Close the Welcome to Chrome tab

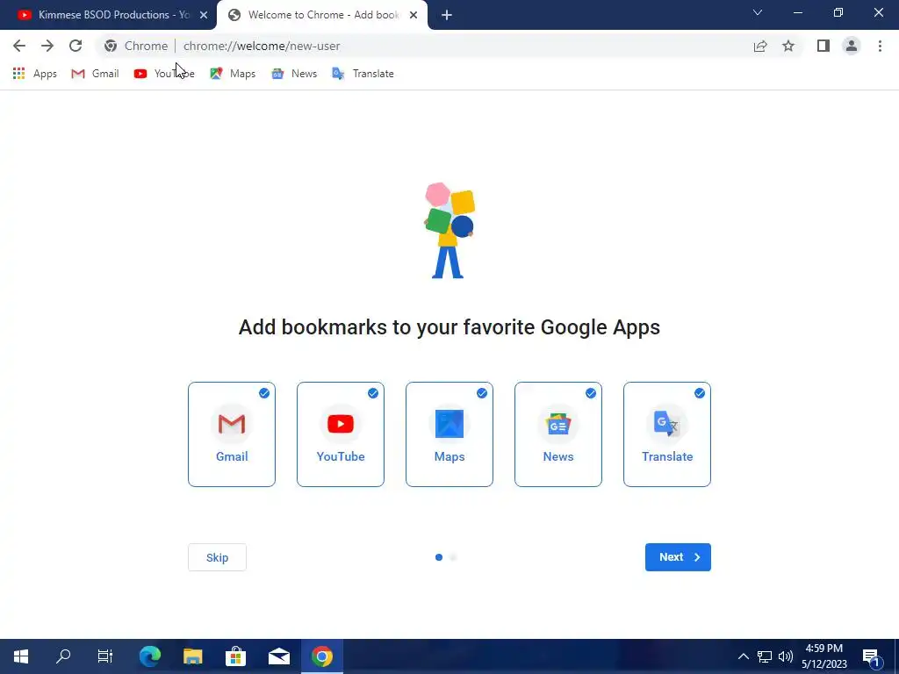[x=414, y=15]
